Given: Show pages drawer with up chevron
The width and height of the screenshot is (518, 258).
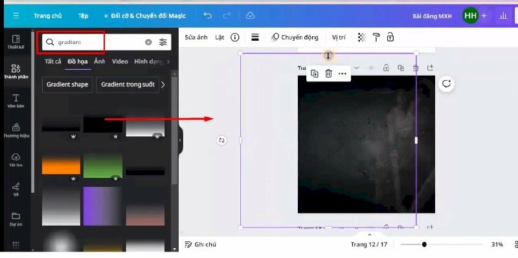Looking at the screenshot, I should pyautogui.click(x=370, y=235).
